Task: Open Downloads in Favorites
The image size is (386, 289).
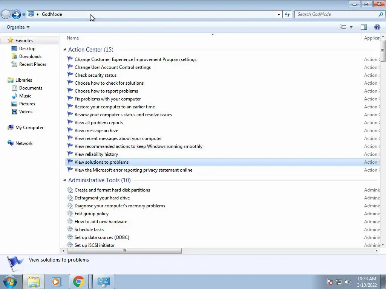Action: tap(30, 56)
